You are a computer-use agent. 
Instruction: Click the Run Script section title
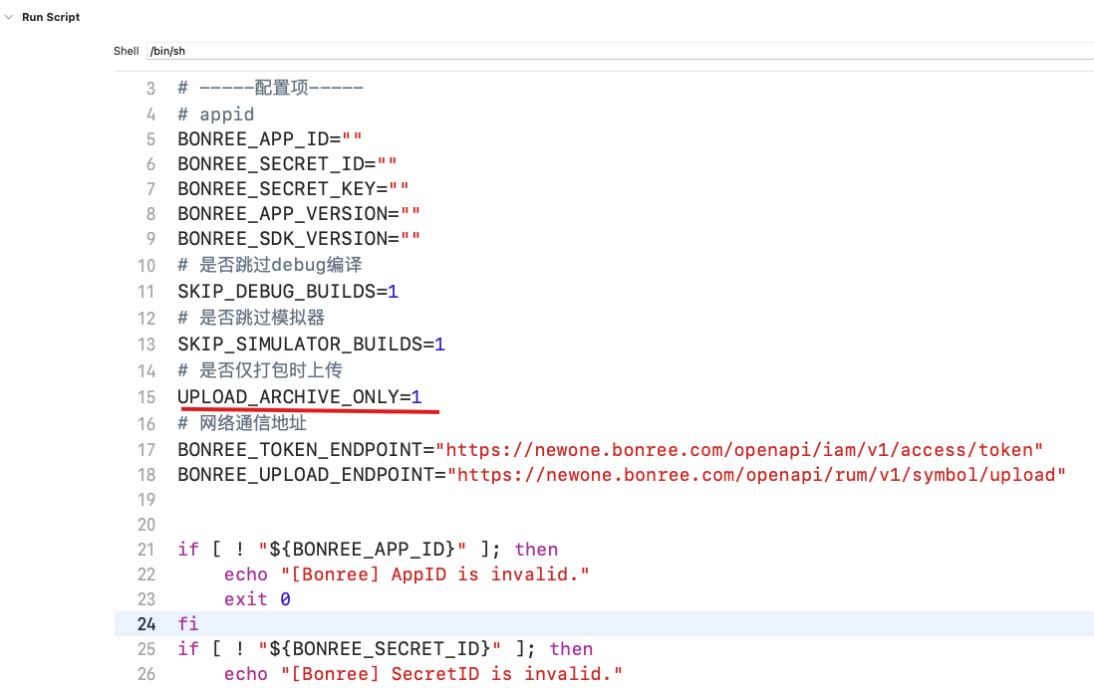click(x=51, y=17)
